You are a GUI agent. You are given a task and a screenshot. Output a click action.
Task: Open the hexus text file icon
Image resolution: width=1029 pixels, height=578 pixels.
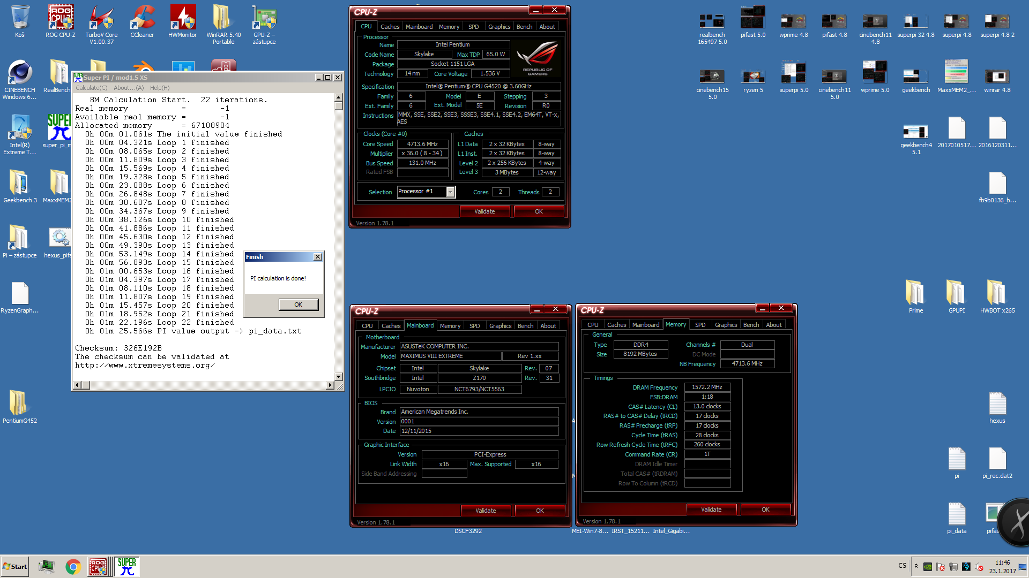(x=997, y=406)
